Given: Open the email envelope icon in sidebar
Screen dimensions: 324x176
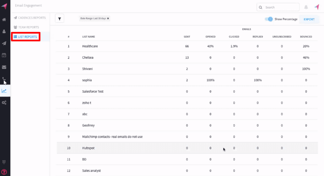Looking at the screenshot, I should [4, 67].
